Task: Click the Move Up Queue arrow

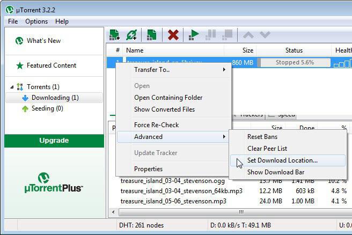Action: coord(248,35)
